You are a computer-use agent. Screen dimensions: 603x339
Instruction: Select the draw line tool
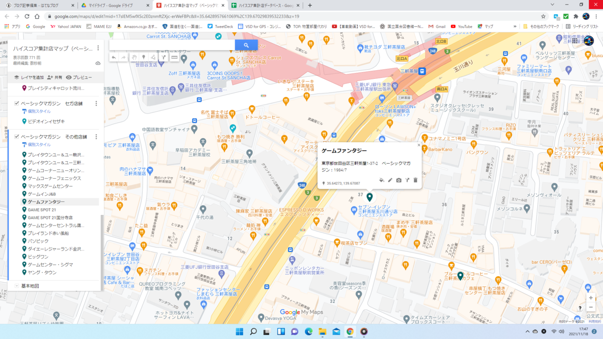tap(153, 58)
